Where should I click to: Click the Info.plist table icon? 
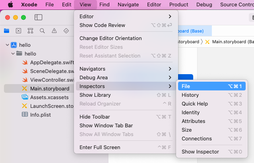25,115
